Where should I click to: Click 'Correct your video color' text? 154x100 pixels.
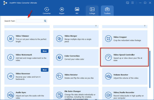pos(74,59)
